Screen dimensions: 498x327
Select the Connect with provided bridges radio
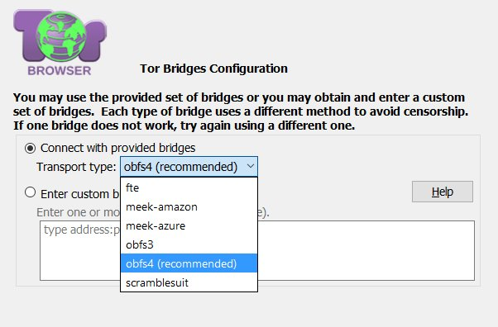pyautogui.click(x=30, y=148)
